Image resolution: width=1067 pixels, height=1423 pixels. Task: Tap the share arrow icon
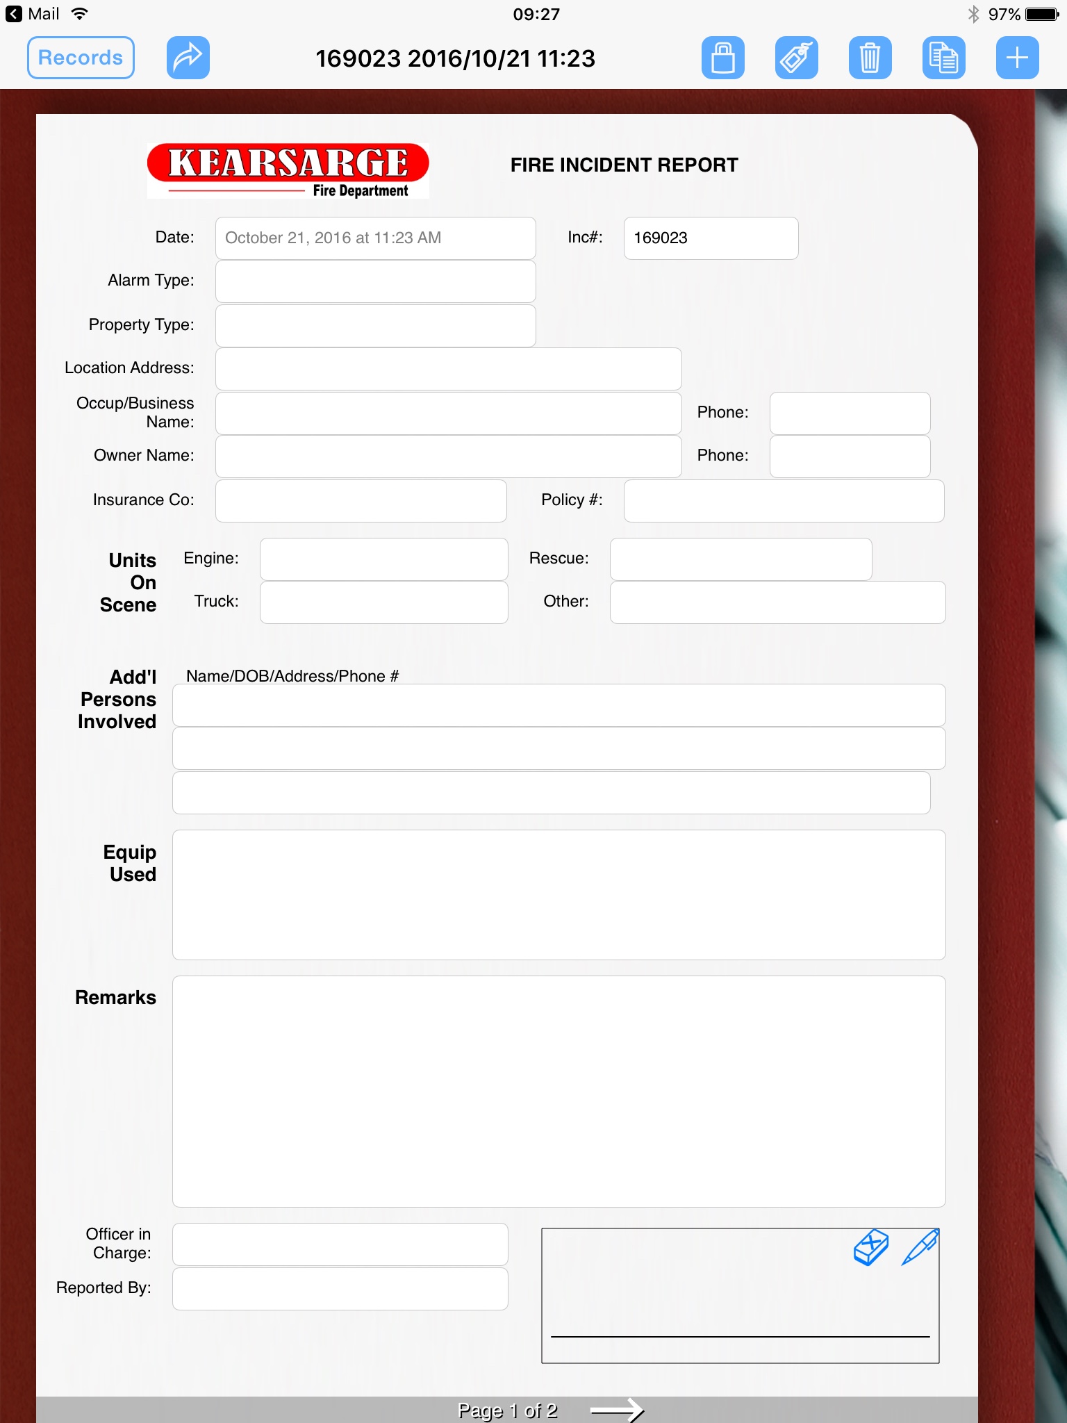point(188,58)
